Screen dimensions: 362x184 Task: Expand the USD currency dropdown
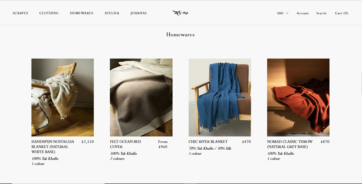283,13
